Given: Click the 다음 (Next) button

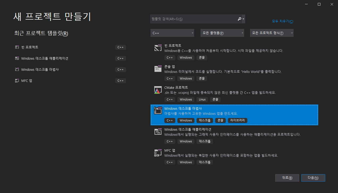Looking at the screenshot, I should coord(313,178).
